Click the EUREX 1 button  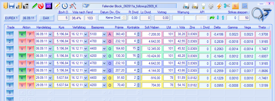(11, 18)
